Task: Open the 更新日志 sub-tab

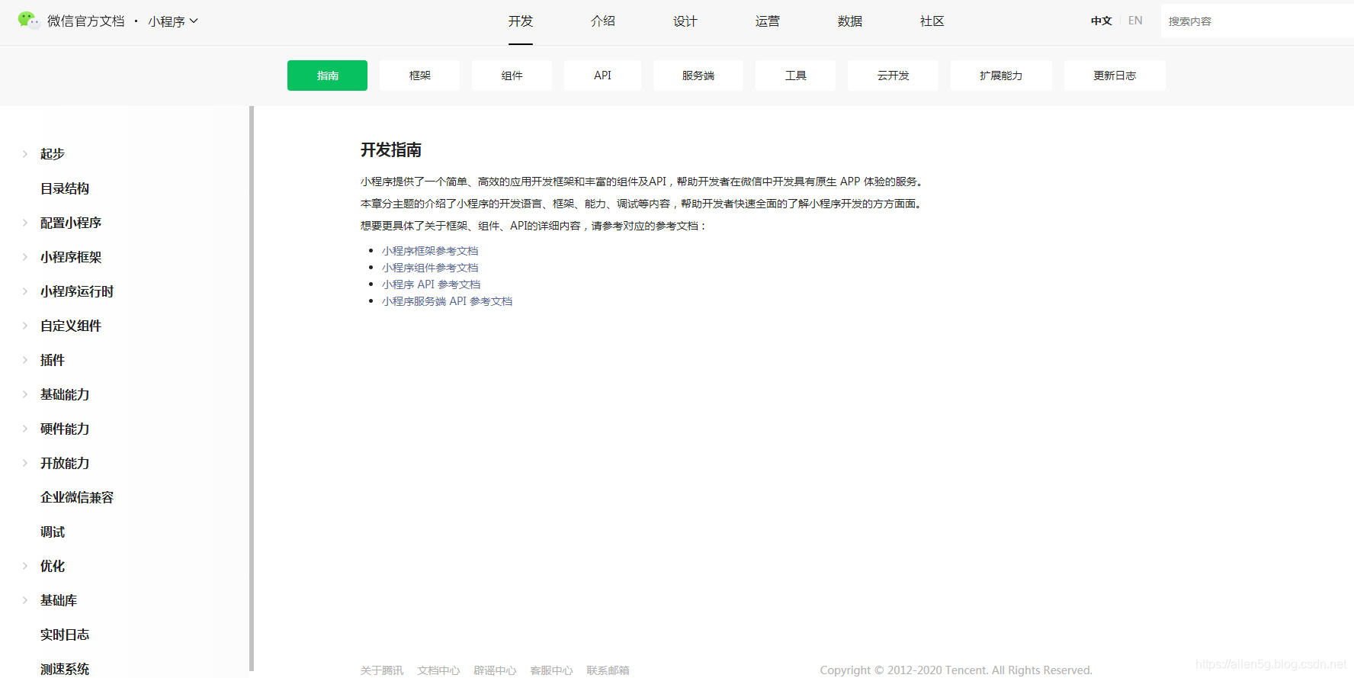Action: click(x=1115, y=76)
